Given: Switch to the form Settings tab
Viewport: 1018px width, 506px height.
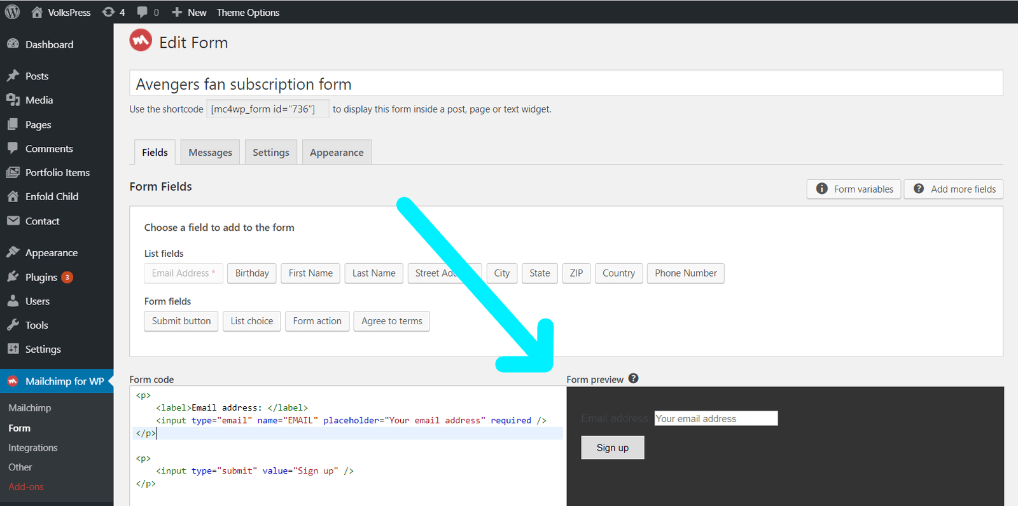Looking at the screenshot, I should coord(270,152).
